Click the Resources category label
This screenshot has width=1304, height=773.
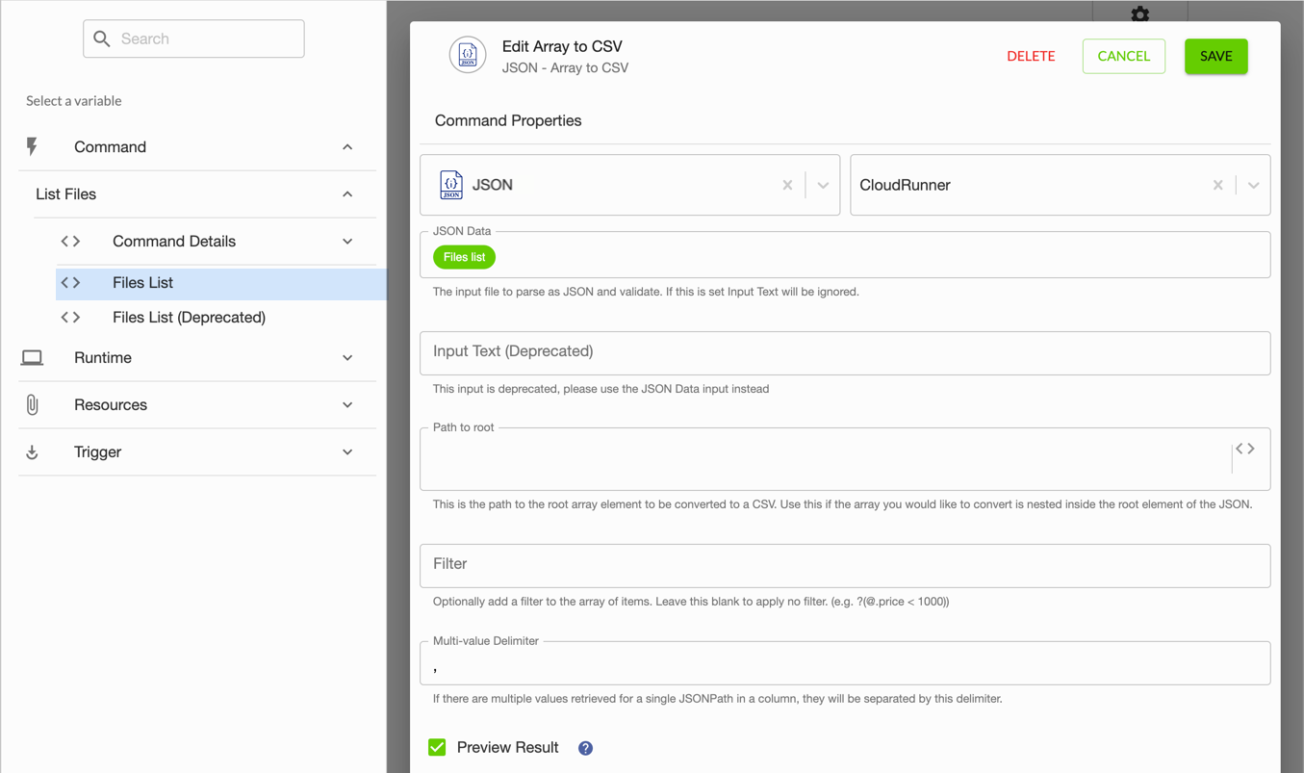(x=111, y=405)
